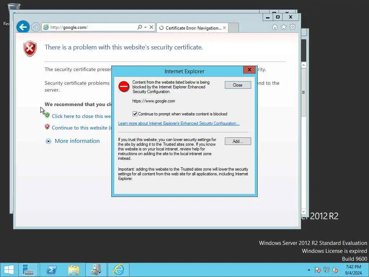This screenshot has width=369, height=277.
Task: Close the Certificate Error tab
Action: 224,28
